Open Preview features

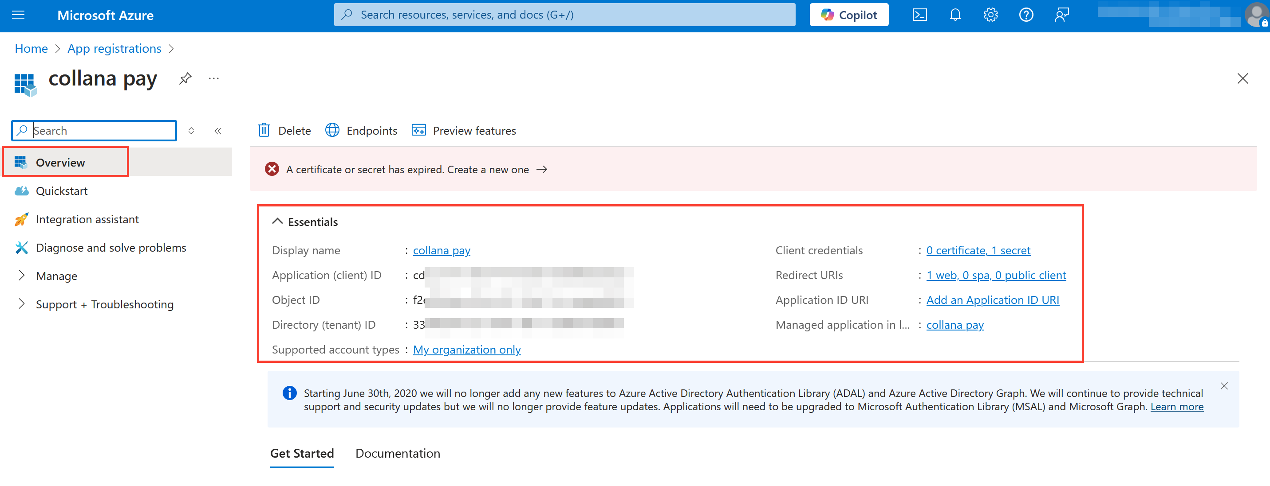pyautogui.click(x=464, y=131)
